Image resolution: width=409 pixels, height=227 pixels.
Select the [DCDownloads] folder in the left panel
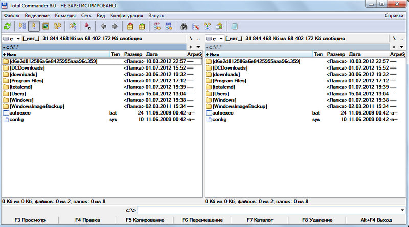[102, 68]
